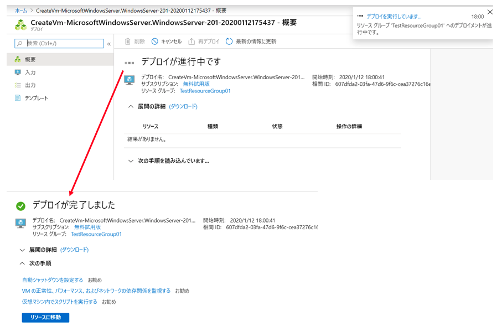Open TestResourceGroup01 link in progress panel
Screen dimensions: 497x326
(205, 91)
